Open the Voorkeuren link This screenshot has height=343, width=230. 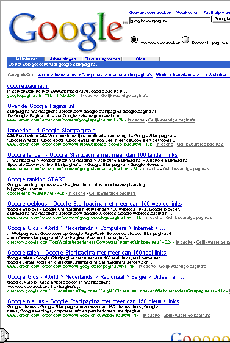(187, 12)
